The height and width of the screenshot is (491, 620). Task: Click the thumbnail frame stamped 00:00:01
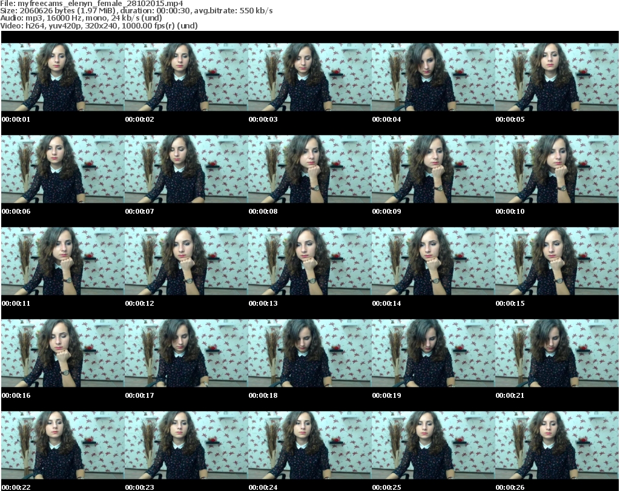tap(63, 77)
